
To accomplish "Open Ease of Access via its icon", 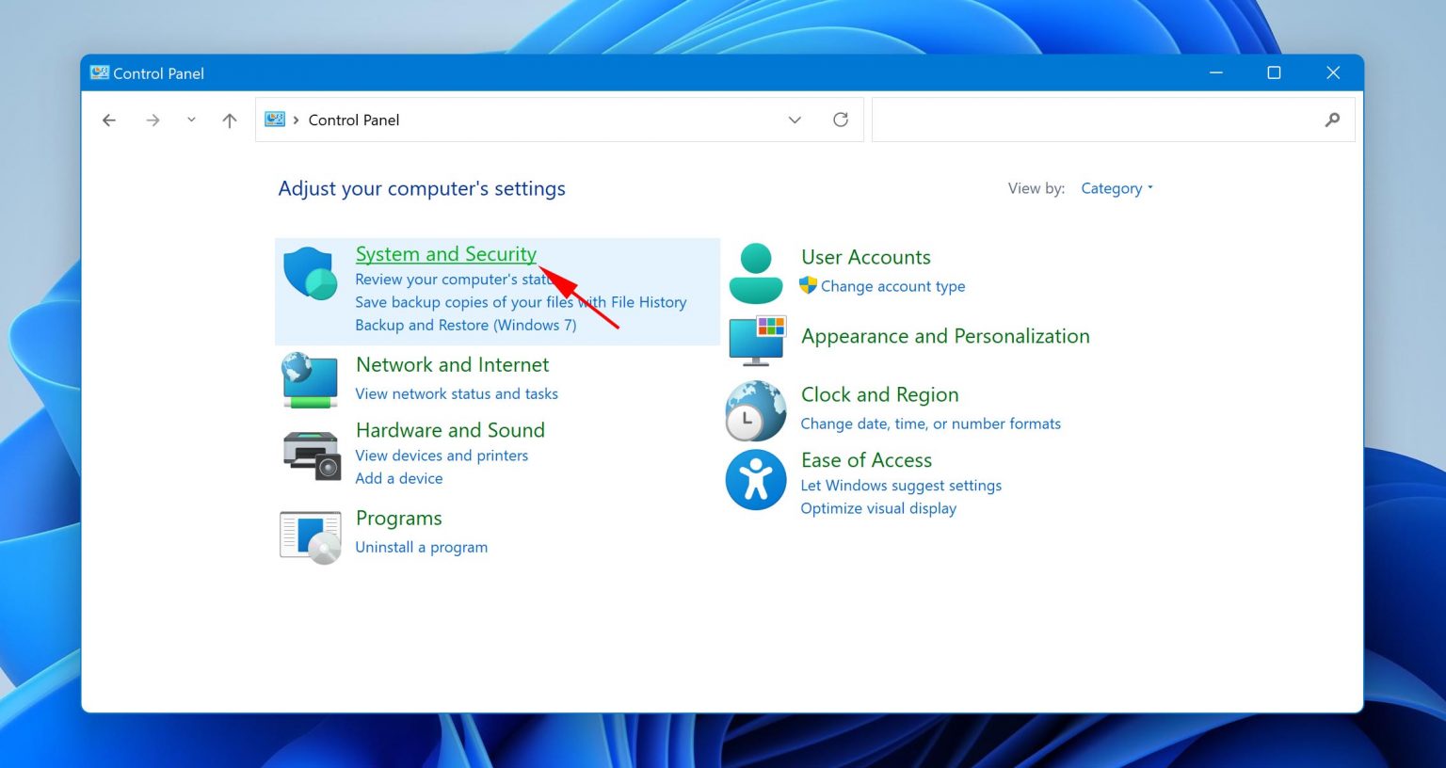I will point(756,480).
